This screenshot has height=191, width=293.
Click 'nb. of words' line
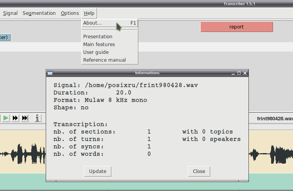102,154
